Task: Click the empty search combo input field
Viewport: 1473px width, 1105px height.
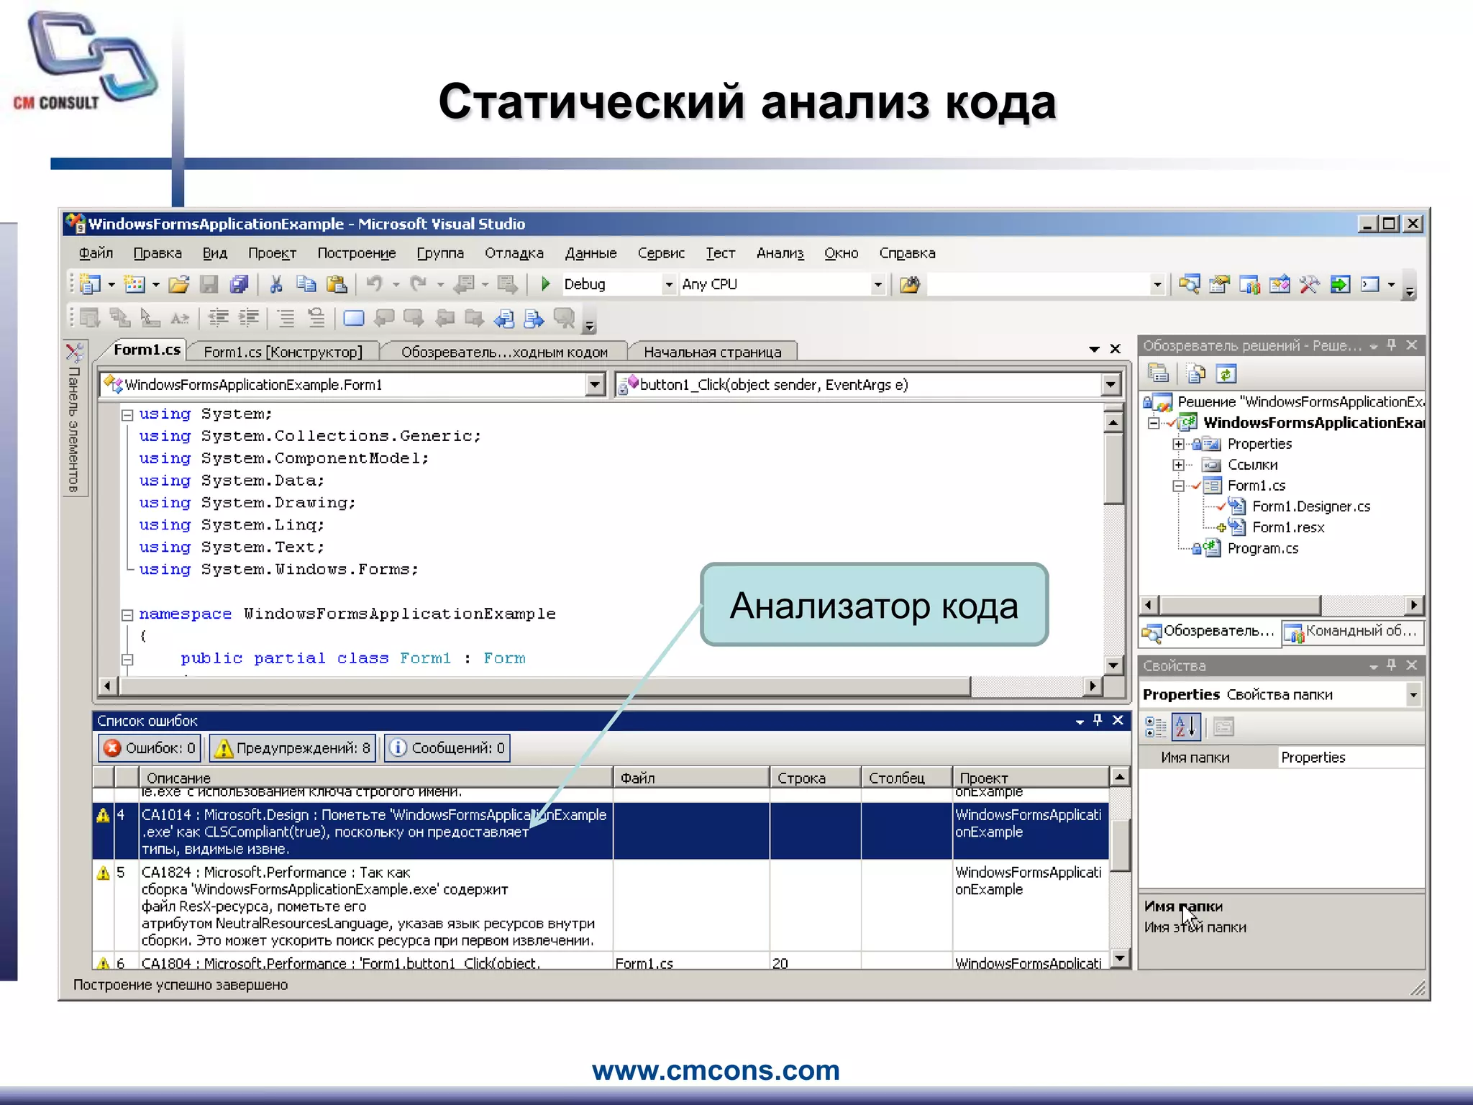Action: 1038,284
